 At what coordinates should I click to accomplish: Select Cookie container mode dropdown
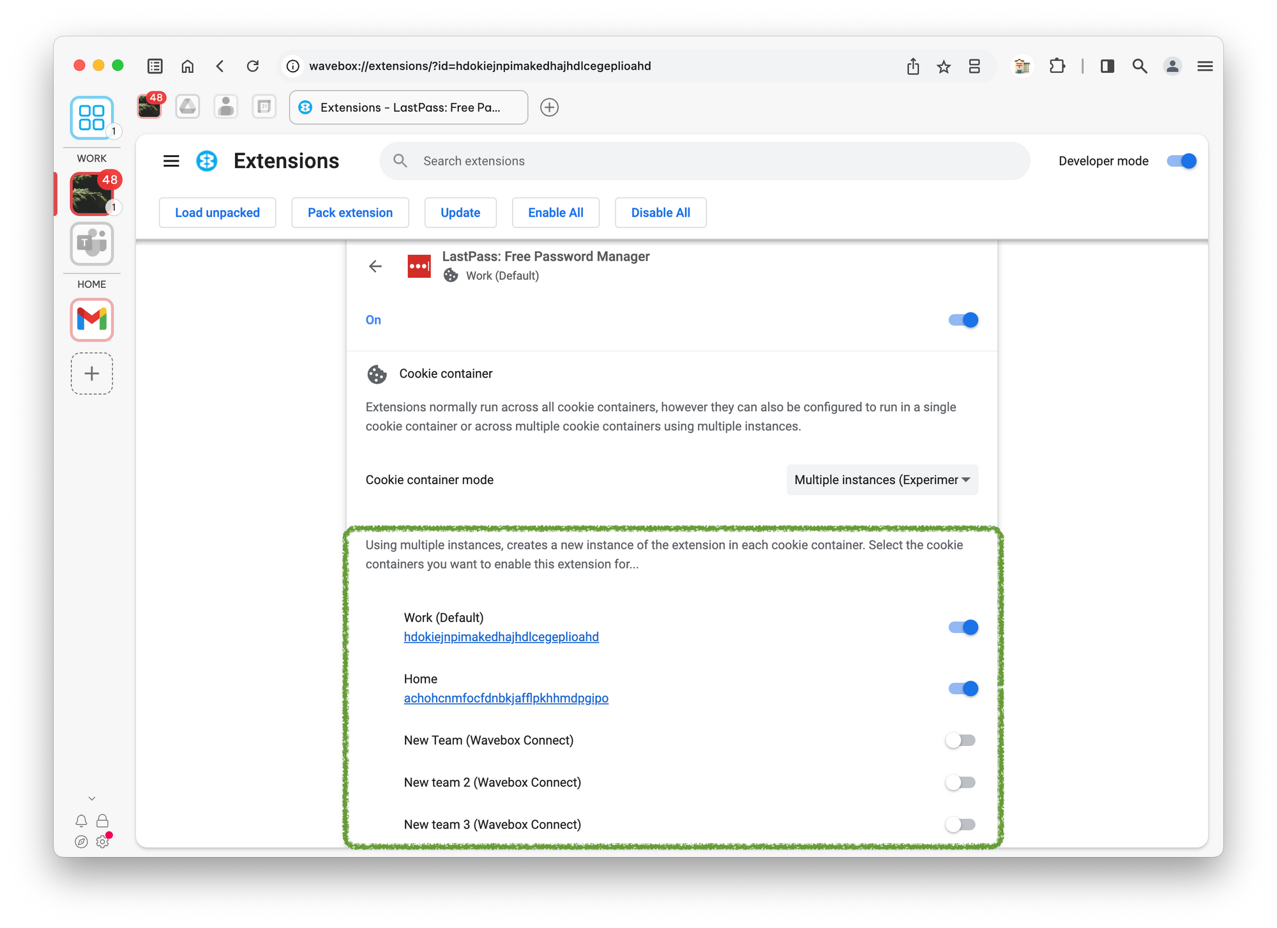pos(880,479)
